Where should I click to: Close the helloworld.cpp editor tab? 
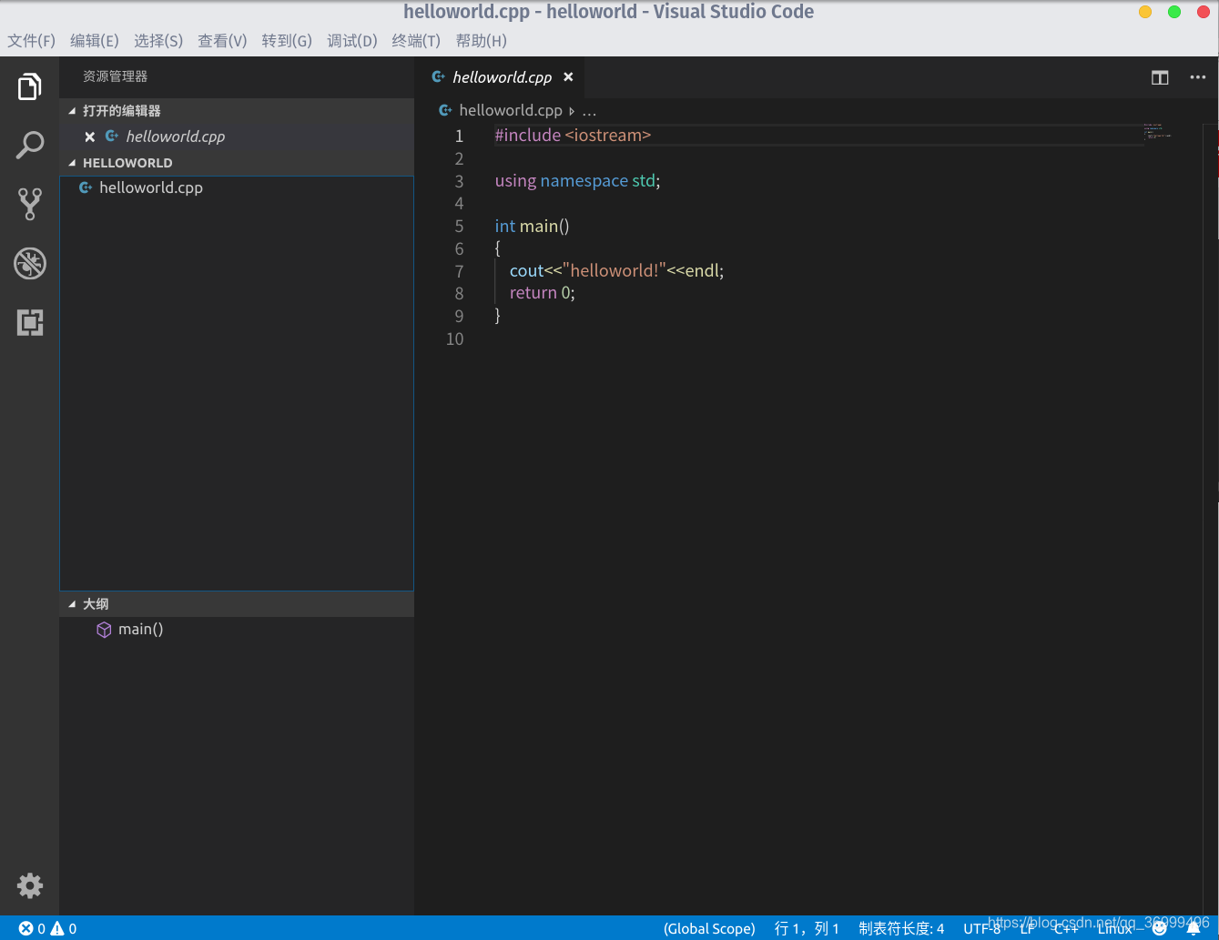568,77
